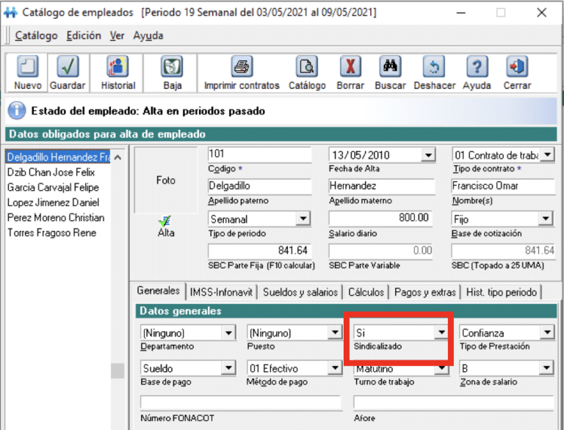Click the Buscar binoculars icon
This screenshot has height=430, width=564.
(390, 66)
